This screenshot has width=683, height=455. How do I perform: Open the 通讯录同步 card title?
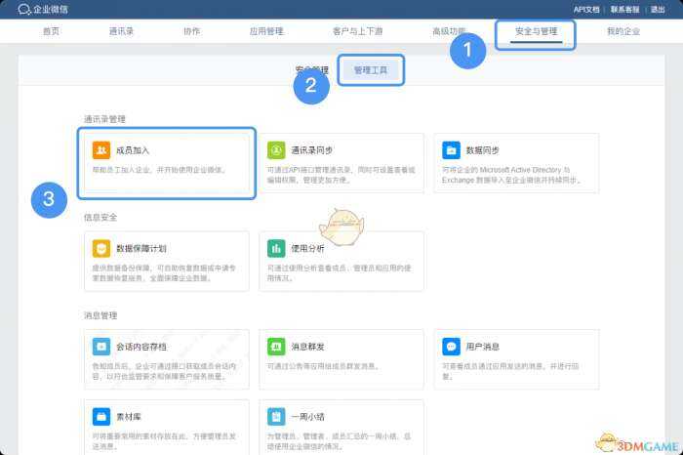point(312,150)
